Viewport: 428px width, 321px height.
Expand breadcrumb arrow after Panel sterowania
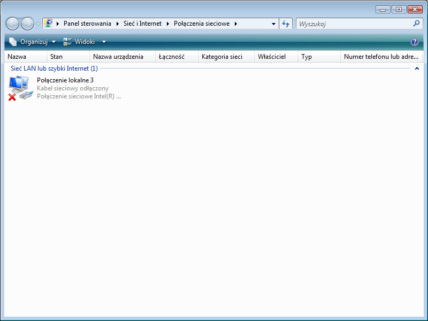(x=117, y=24)
